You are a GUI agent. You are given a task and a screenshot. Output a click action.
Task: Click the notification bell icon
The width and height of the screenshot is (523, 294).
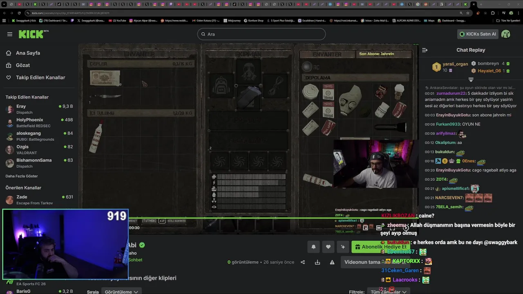coord(314,247)
